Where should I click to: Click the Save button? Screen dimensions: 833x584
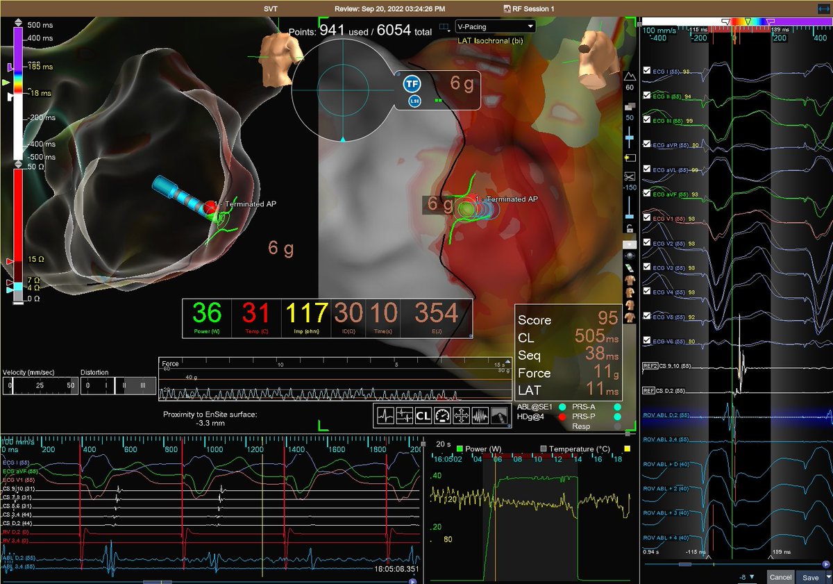809,577
